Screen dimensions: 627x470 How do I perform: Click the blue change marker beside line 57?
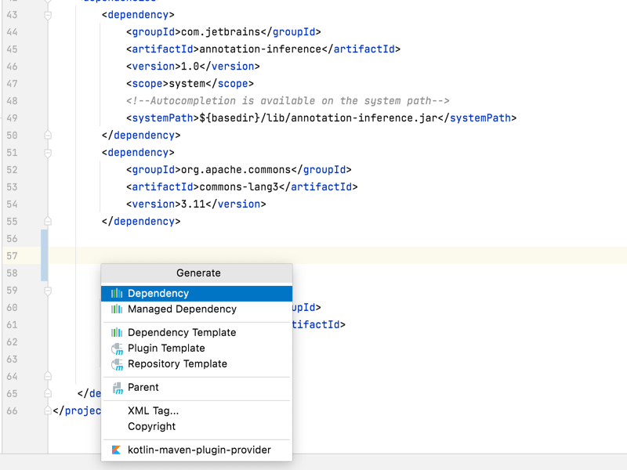click(45, 256)
